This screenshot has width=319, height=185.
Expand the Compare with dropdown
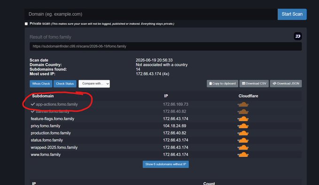tap(94, 84)
